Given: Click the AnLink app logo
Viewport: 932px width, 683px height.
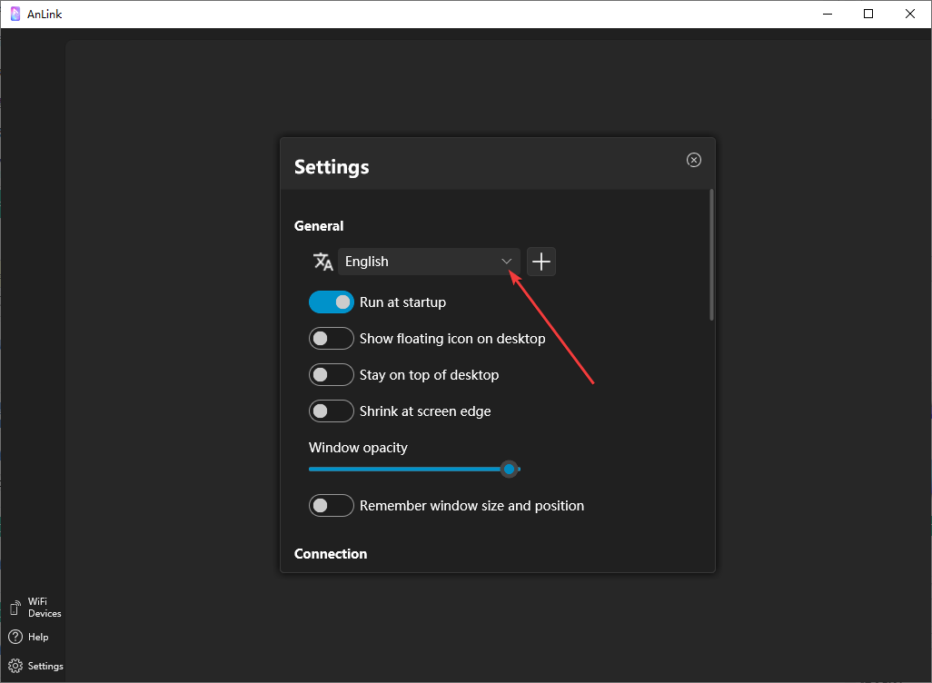Looking at the screenshot, I should [x=15, y=14].
